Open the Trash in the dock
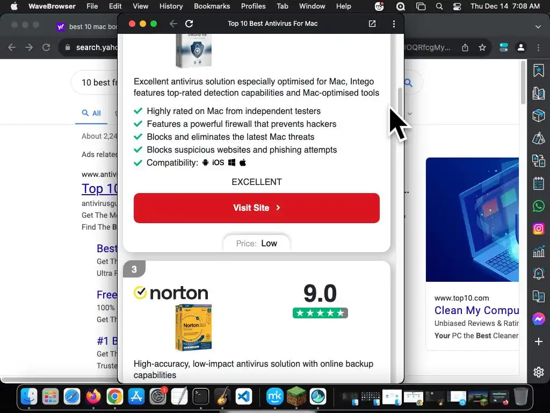The image size is (550, 413). (x=521, y=397)
